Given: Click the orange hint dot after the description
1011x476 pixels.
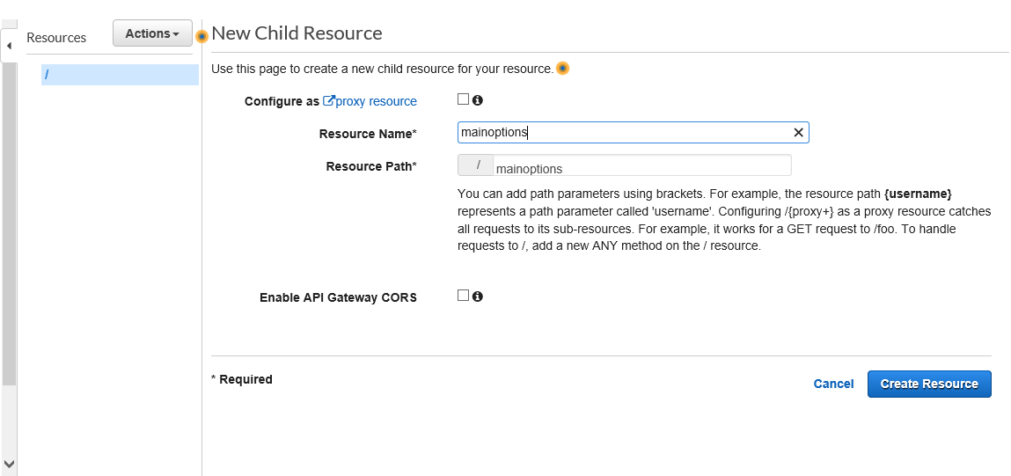Looking at the screenshot, I should (562, 69).
